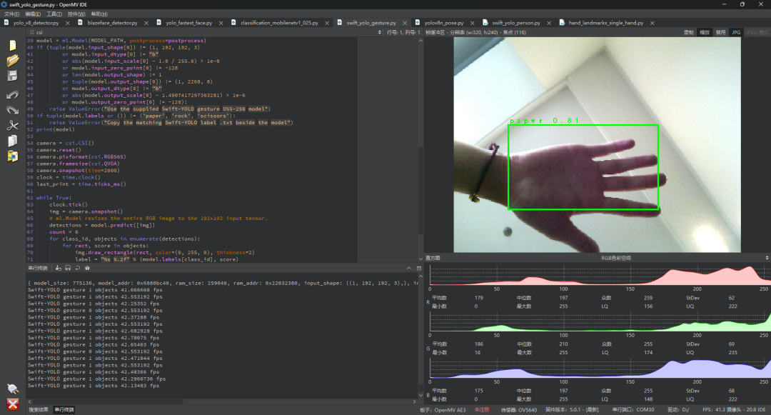Click serial port COM30 status entry

click(x=633, y=409)
